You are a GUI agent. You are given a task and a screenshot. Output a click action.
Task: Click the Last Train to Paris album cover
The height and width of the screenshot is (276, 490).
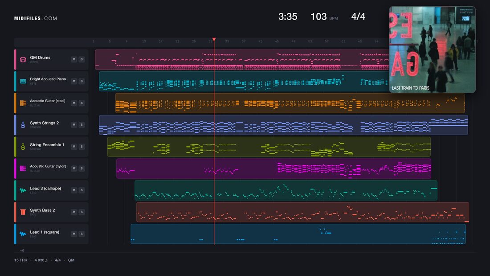click(x=432, y=50)
